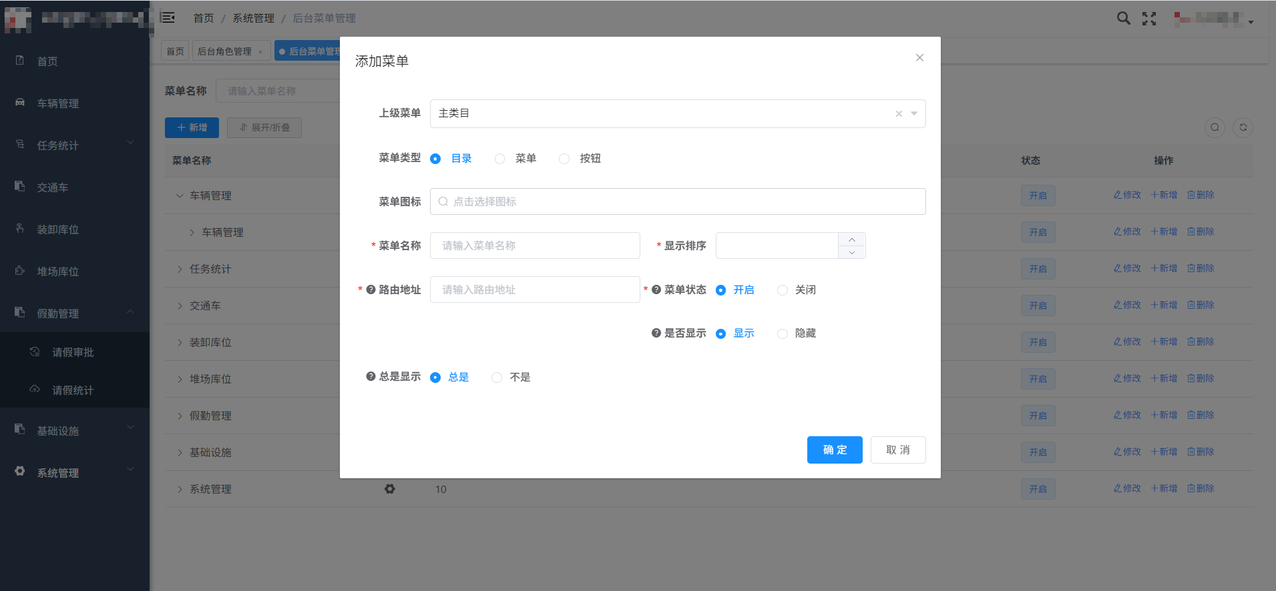Expand 基础设施 in the sidebar
Screen dimensions: 1276x591
click(x=75, y=431)
